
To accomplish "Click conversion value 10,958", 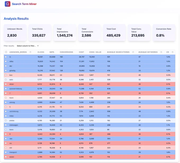I will (x=92, y=66).
